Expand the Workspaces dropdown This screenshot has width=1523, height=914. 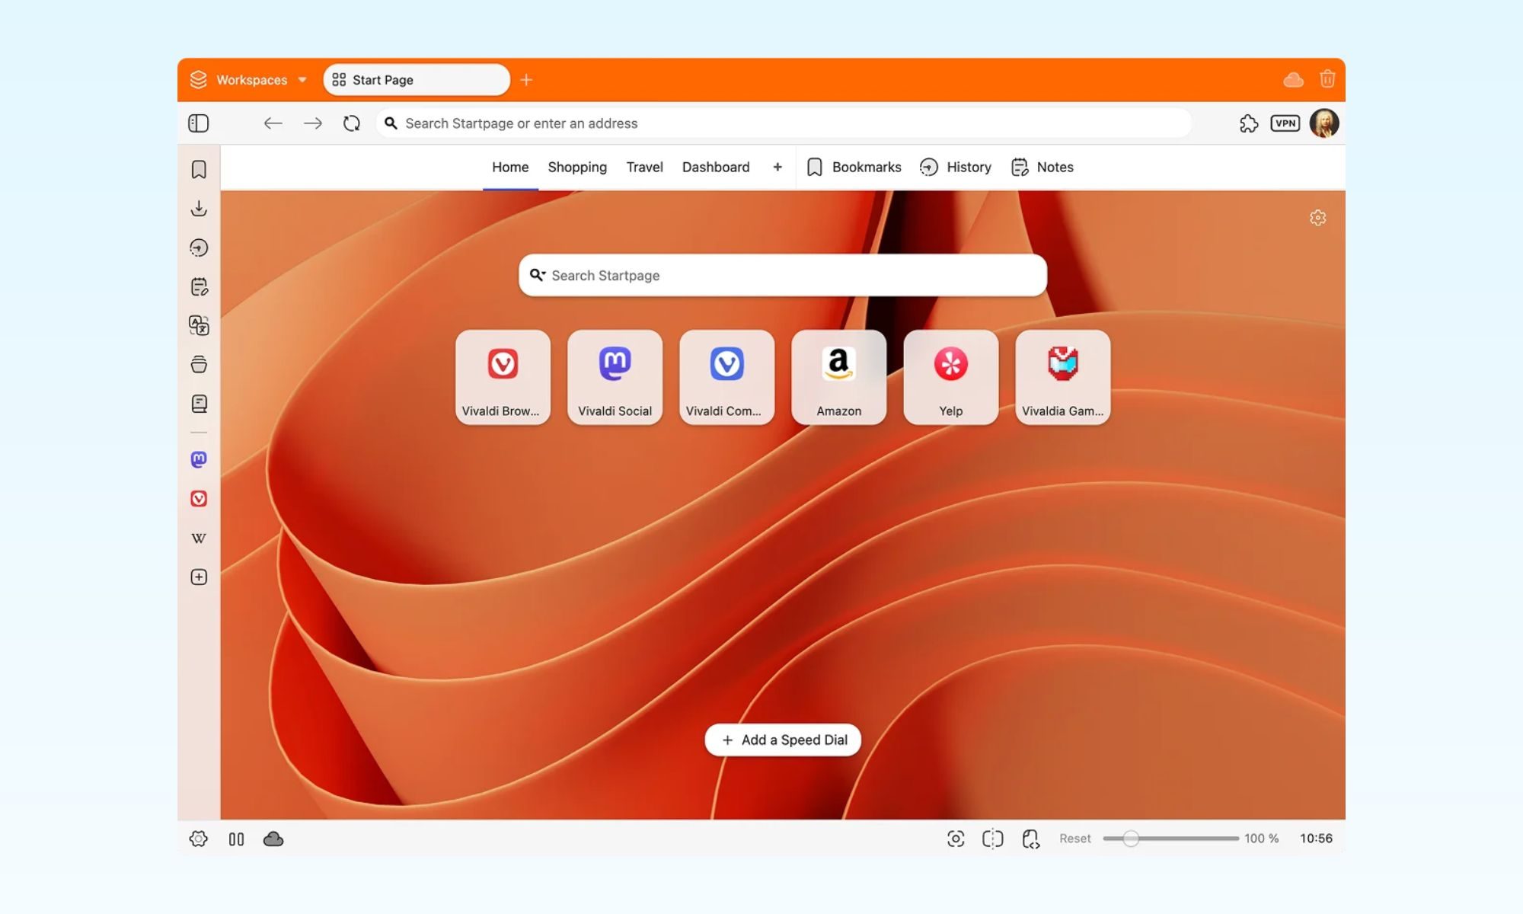coord(248,80)
